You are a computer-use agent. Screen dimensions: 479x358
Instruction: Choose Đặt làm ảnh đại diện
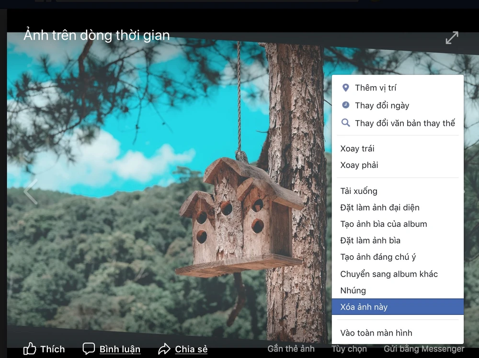(x=380, y=207)
